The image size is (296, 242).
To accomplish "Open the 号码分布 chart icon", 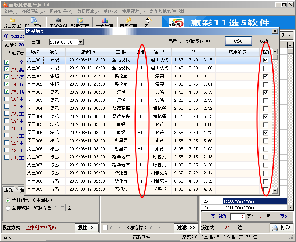I will pos(104,20).
